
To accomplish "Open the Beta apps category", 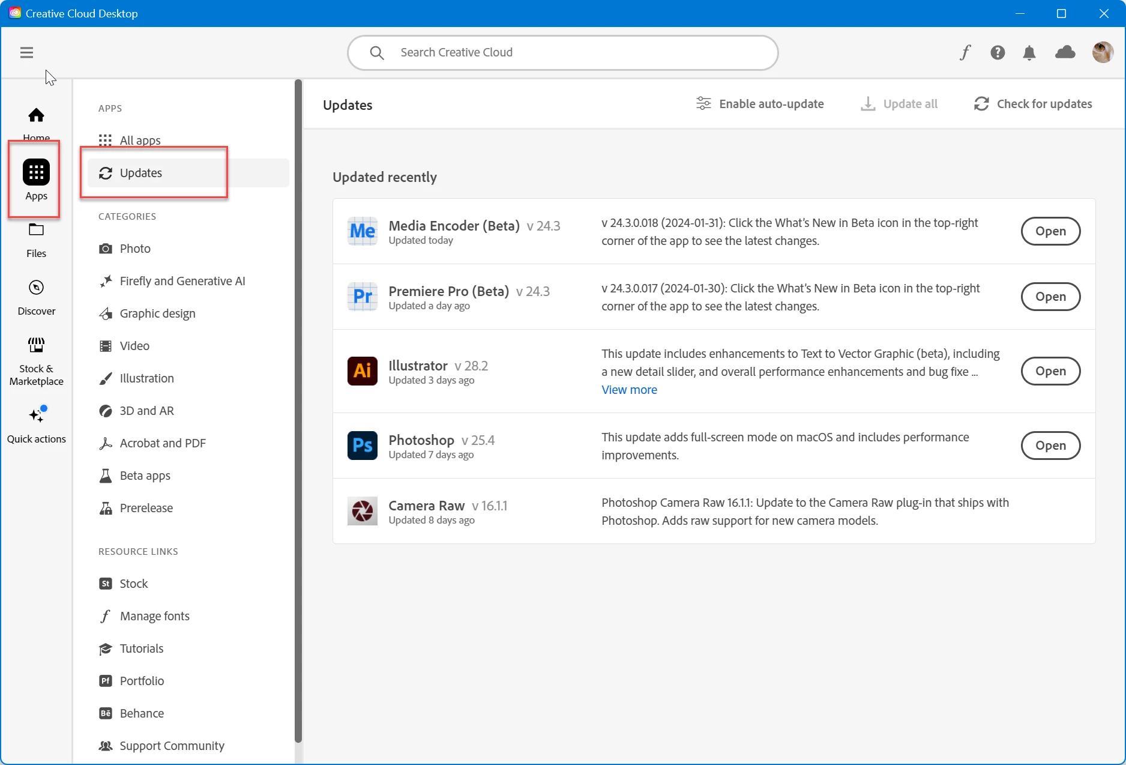I will [x=188, y=476].
